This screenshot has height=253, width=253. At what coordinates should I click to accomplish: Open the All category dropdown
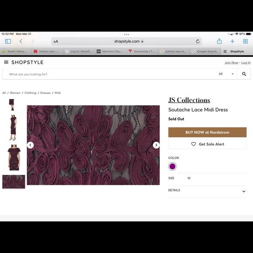(x=226, y=74)
